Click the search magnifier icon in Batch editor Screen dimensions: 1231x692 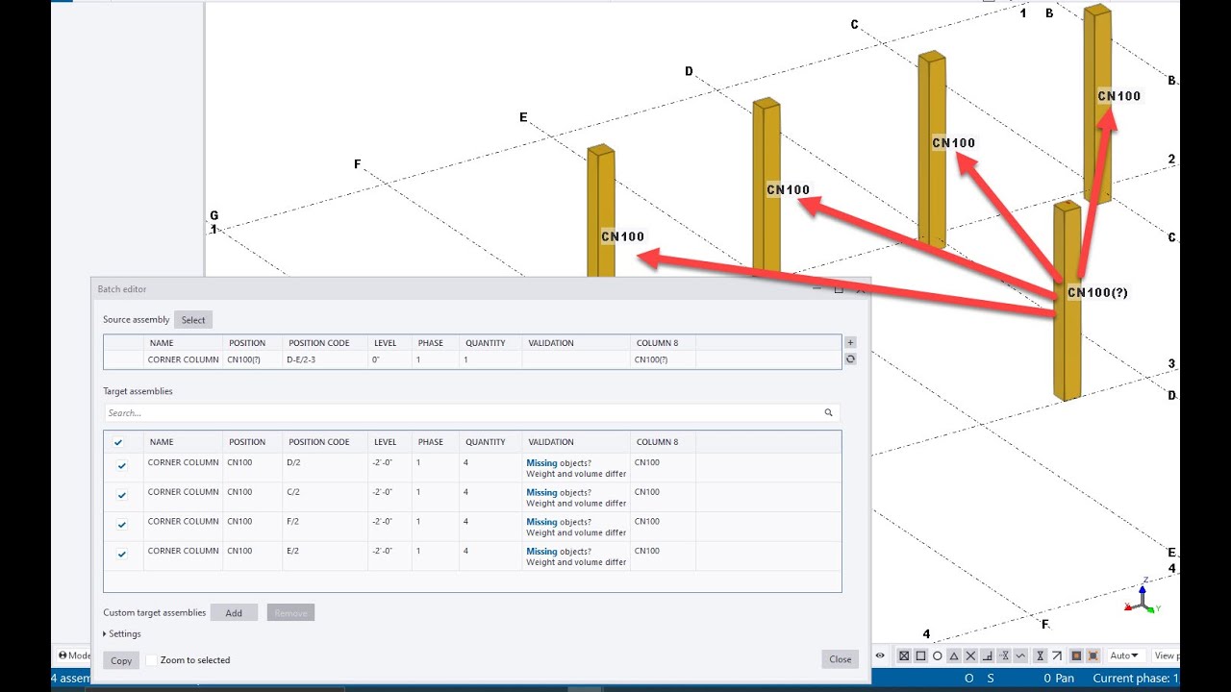tap(828, 412)
